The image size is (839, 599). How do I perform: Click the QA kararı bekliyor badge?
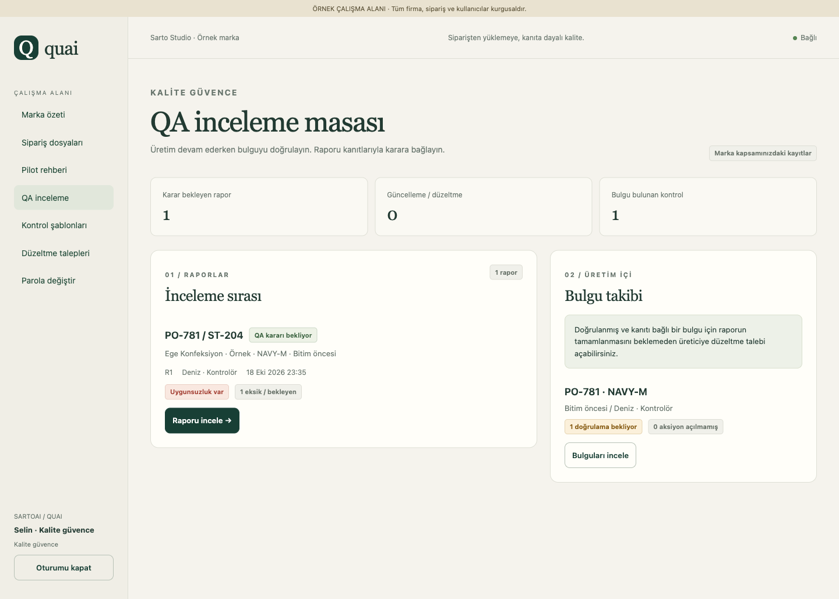tap(283, 335)
